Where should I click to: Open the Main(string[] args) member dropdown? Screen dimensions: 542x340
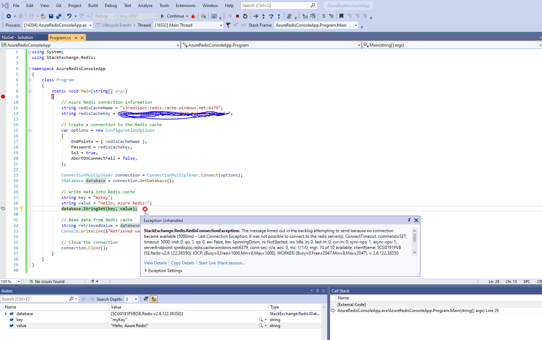tap(452, 45)
